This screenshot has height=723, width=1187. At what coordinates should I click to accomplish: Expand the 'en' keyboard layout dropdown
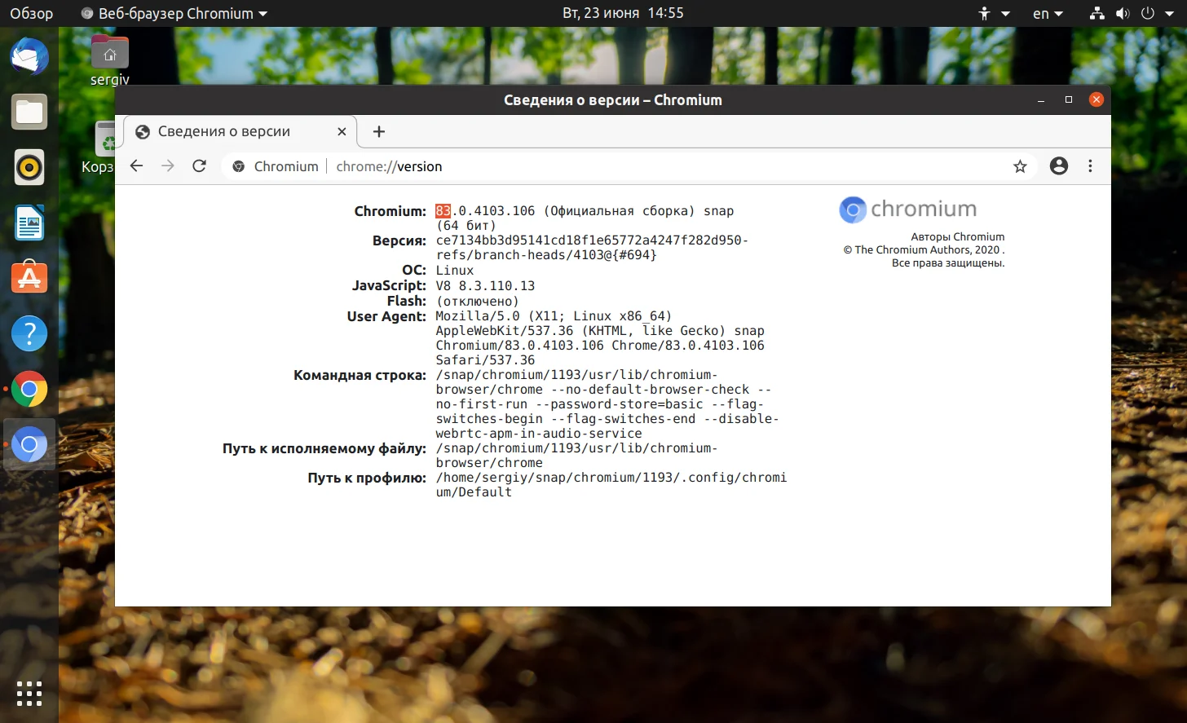pyautogui.click(x=1048, y=13)
